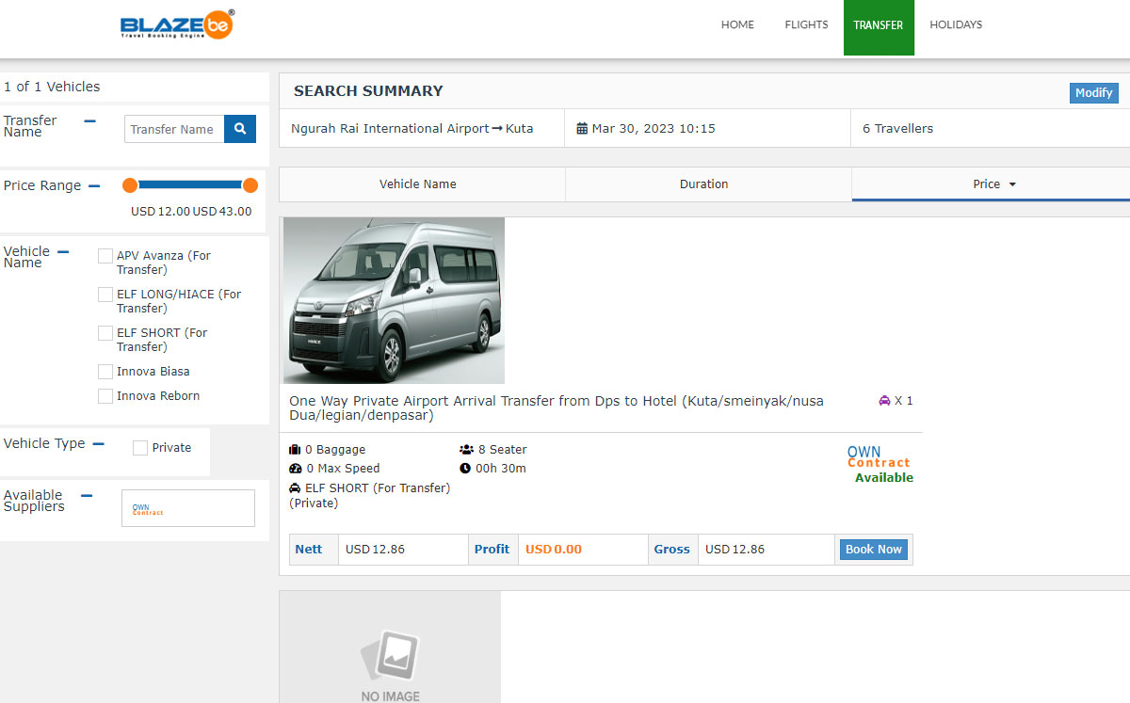Click the 8 Seater people icon
This screenshot has height=703, width=1130.
tap(466, 450)
